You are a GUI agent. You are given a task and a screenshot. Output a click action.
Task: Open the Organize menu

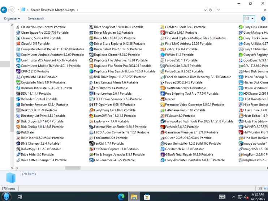pyautogui.click(x=12, y=18)
